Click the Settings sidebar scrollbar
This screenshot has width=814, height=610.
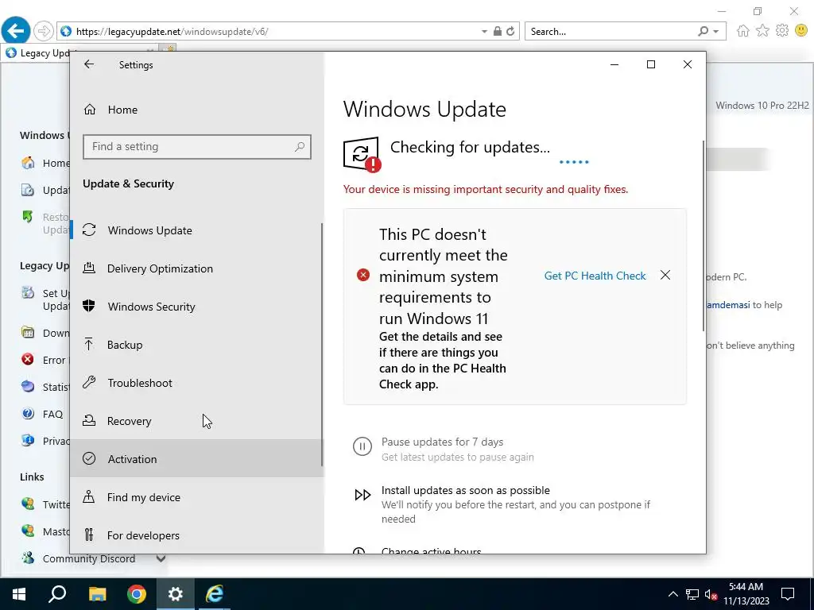coord(322,345)
